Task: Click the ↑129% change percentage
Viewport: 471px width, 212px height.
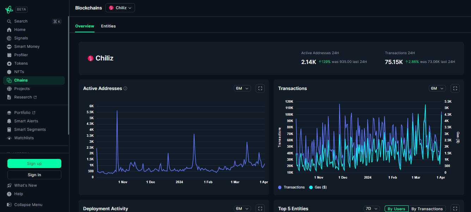Action: (x=324, y=62)
